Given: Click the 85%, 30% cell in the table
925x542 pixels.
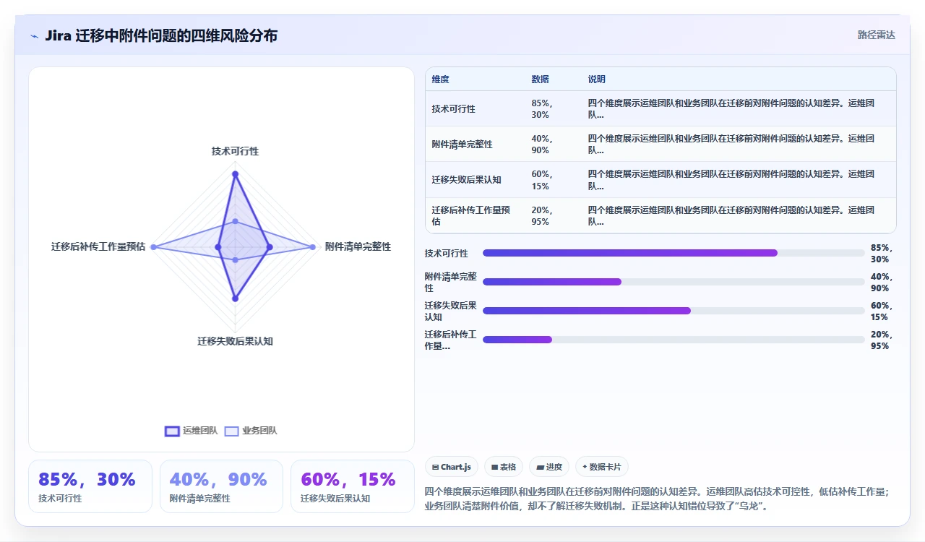Looking at the screenshot, I should coord(542,108).
